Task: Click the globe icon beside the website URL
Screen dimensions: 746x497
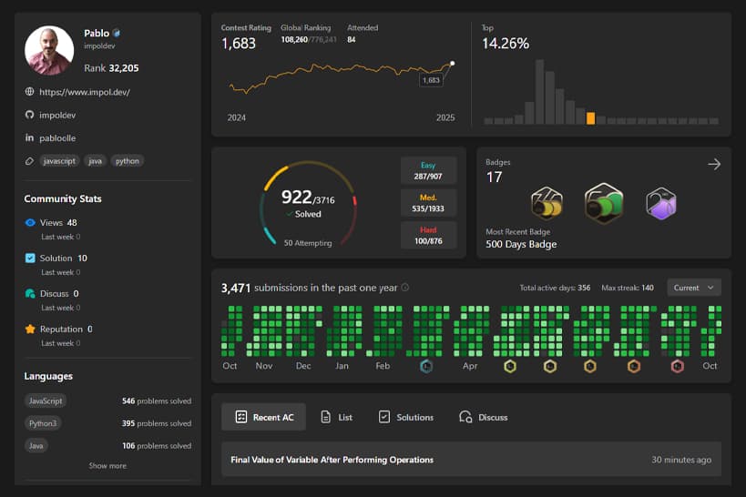Action: coord(30,92)
